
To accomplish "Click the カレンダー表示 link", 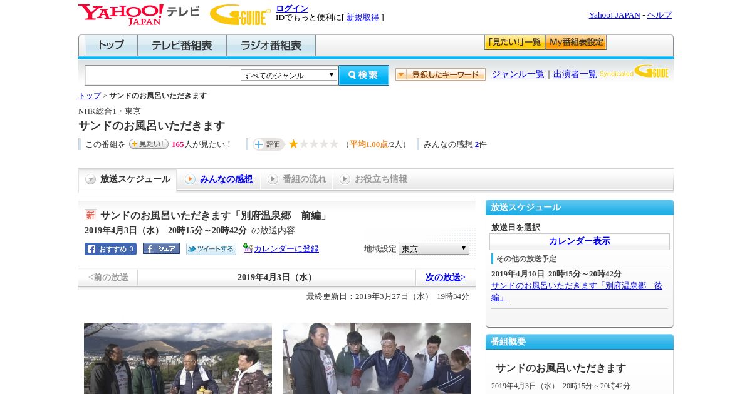I will (580, 241).
